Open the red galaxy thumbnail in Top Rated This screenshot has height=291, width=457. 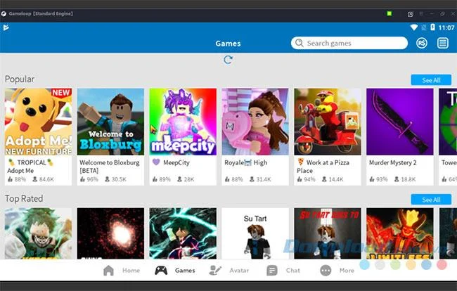coord(110,233)
